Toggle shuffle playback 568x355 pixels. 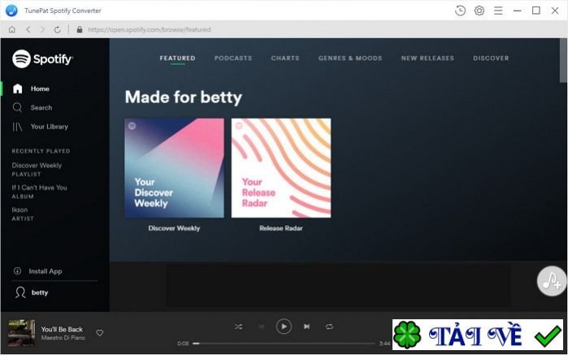coord(238,327)
